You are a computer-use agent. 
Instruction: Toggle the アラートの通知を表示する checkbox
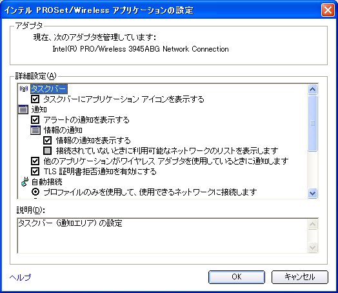pyautogui.click(x=35, y=120)
